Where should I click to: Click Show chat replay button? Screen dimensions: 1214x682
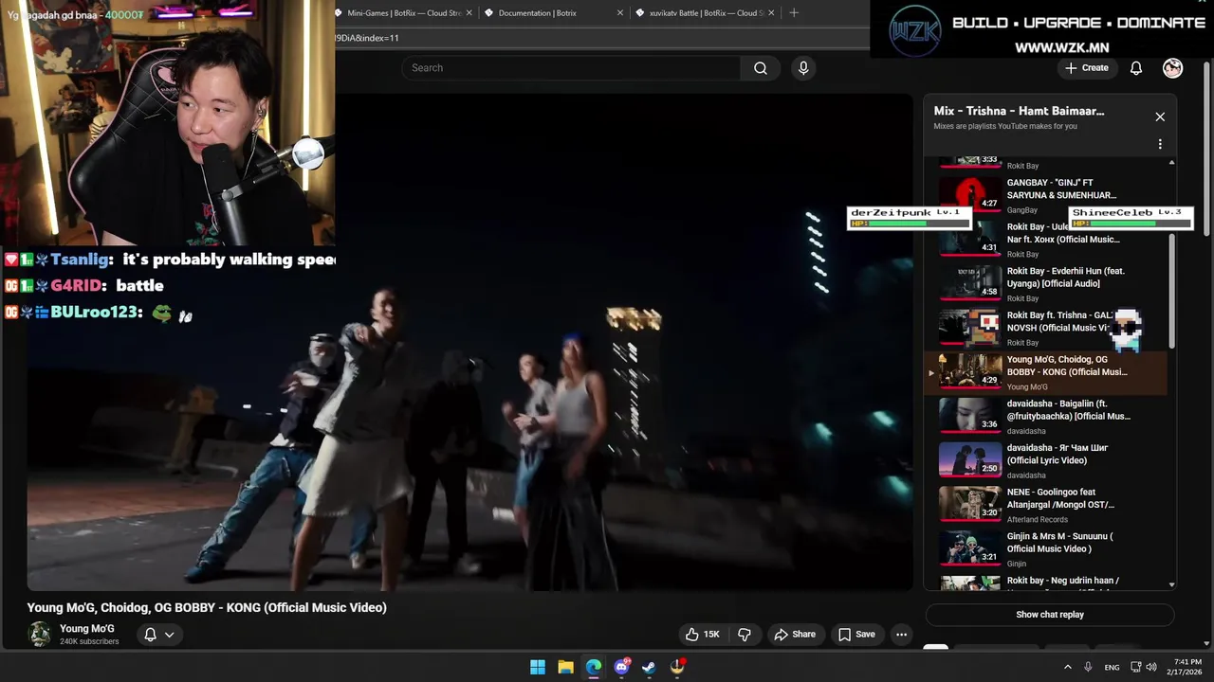[x=1050, y=615]
